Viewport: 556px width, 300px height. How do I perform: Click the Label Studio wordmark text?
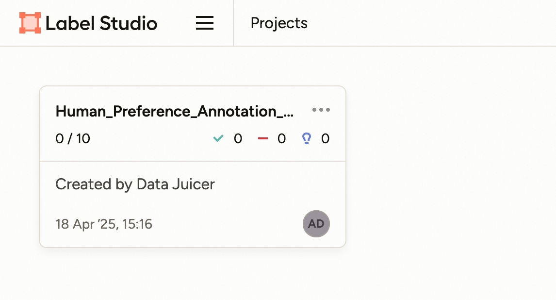pyautogui.click(x=101, y=23)
